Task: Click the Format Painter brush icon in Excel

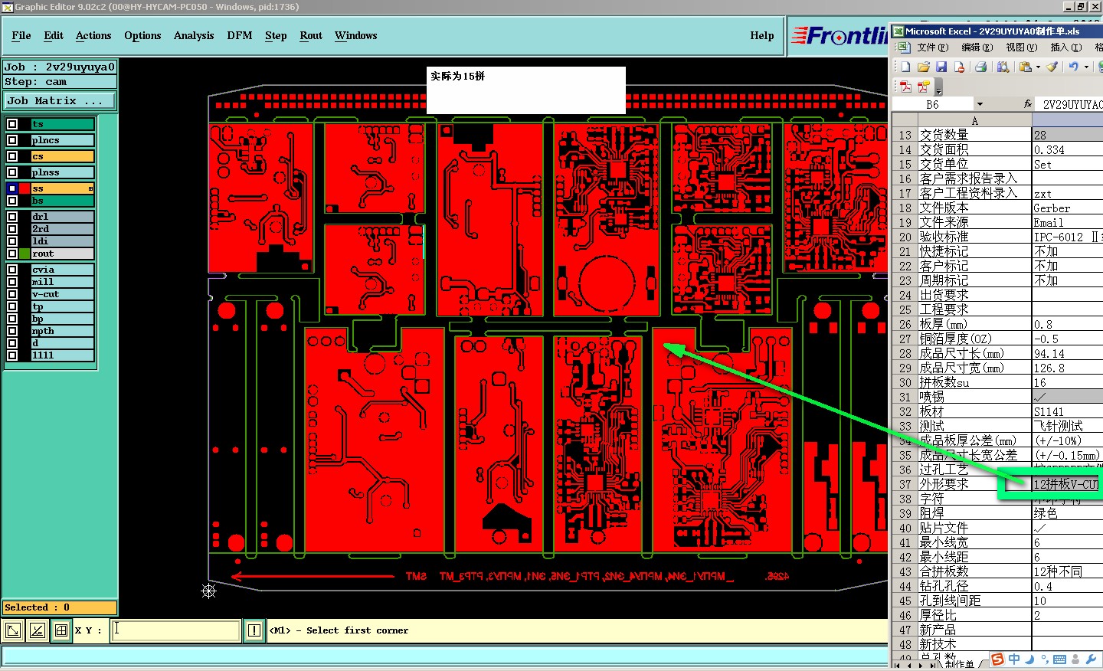Action: coord(1052,67)
